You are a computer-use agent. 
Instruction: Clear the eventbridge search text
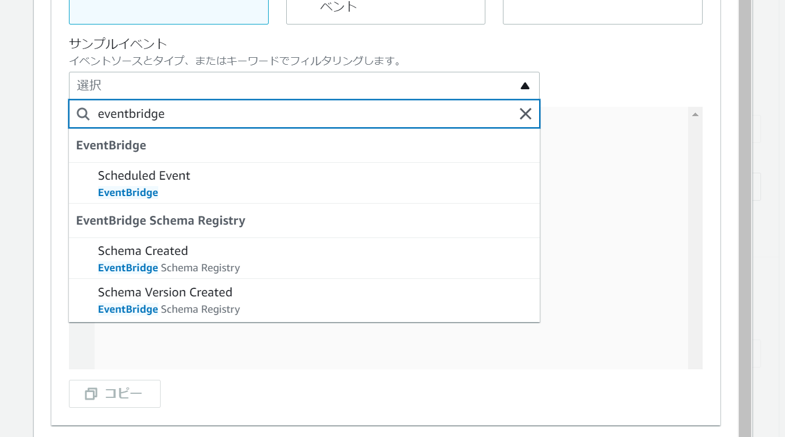tap(525, 114)
